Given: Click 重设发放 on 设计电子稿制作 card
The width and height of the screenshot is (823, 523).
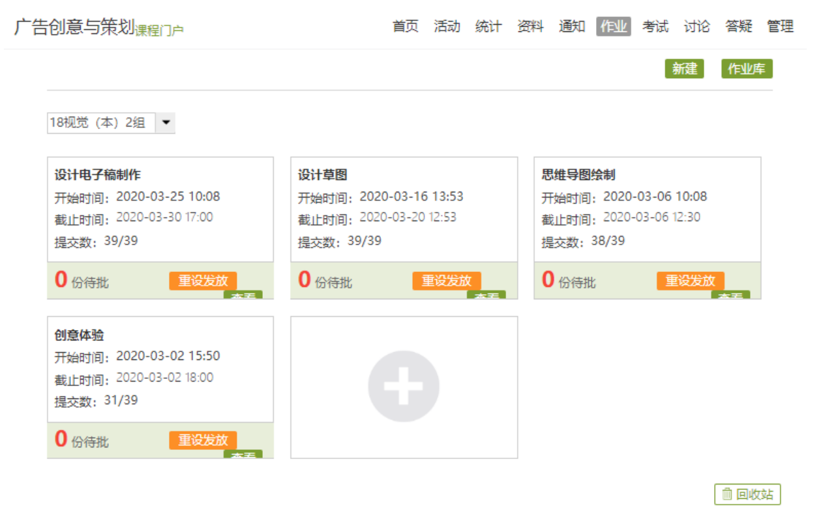Looking at the screenshot, I should pos(203,280).
